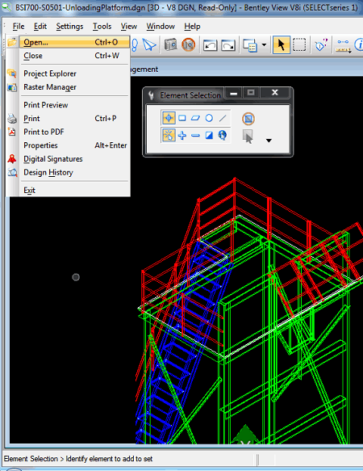Image resolution: width=363 pixels, height=471 pixels.
Task: Click the blue information icon
Action: [359, 44]
